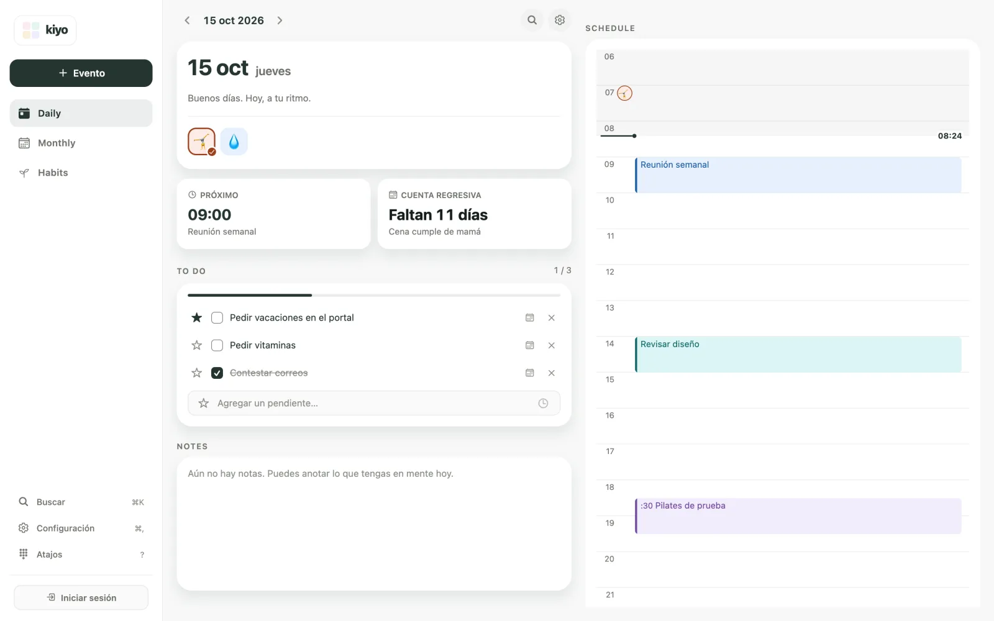Open Atajos shortcuts list
This screenshot has height=621, width=994.
(x=81, y=555)
